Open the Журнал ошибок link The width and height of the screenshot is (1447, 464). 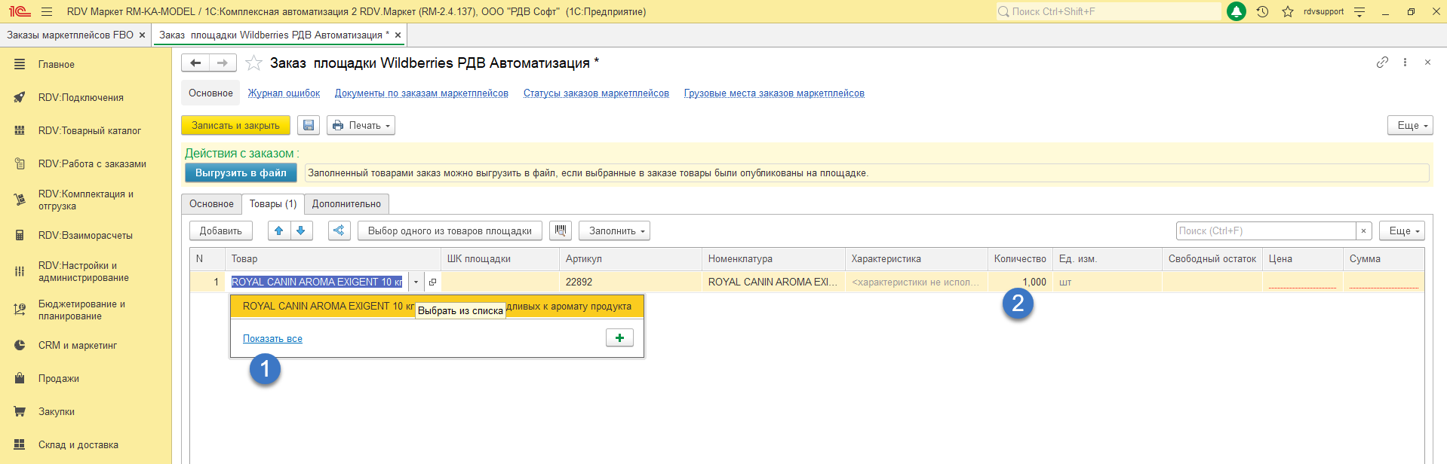click(x=284, y=93)
